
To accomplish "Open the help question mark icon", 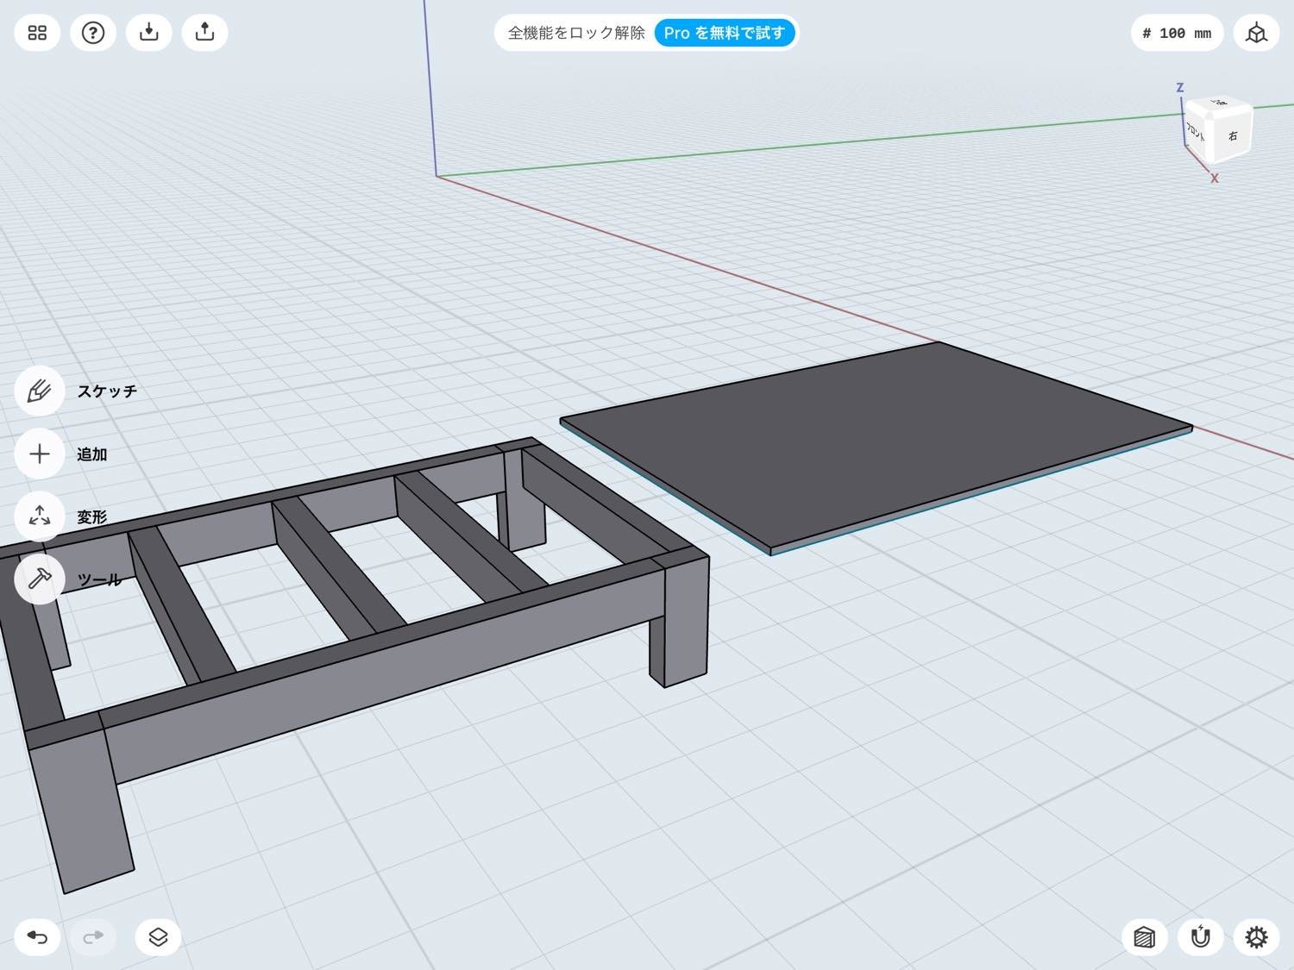I will 93,33.
